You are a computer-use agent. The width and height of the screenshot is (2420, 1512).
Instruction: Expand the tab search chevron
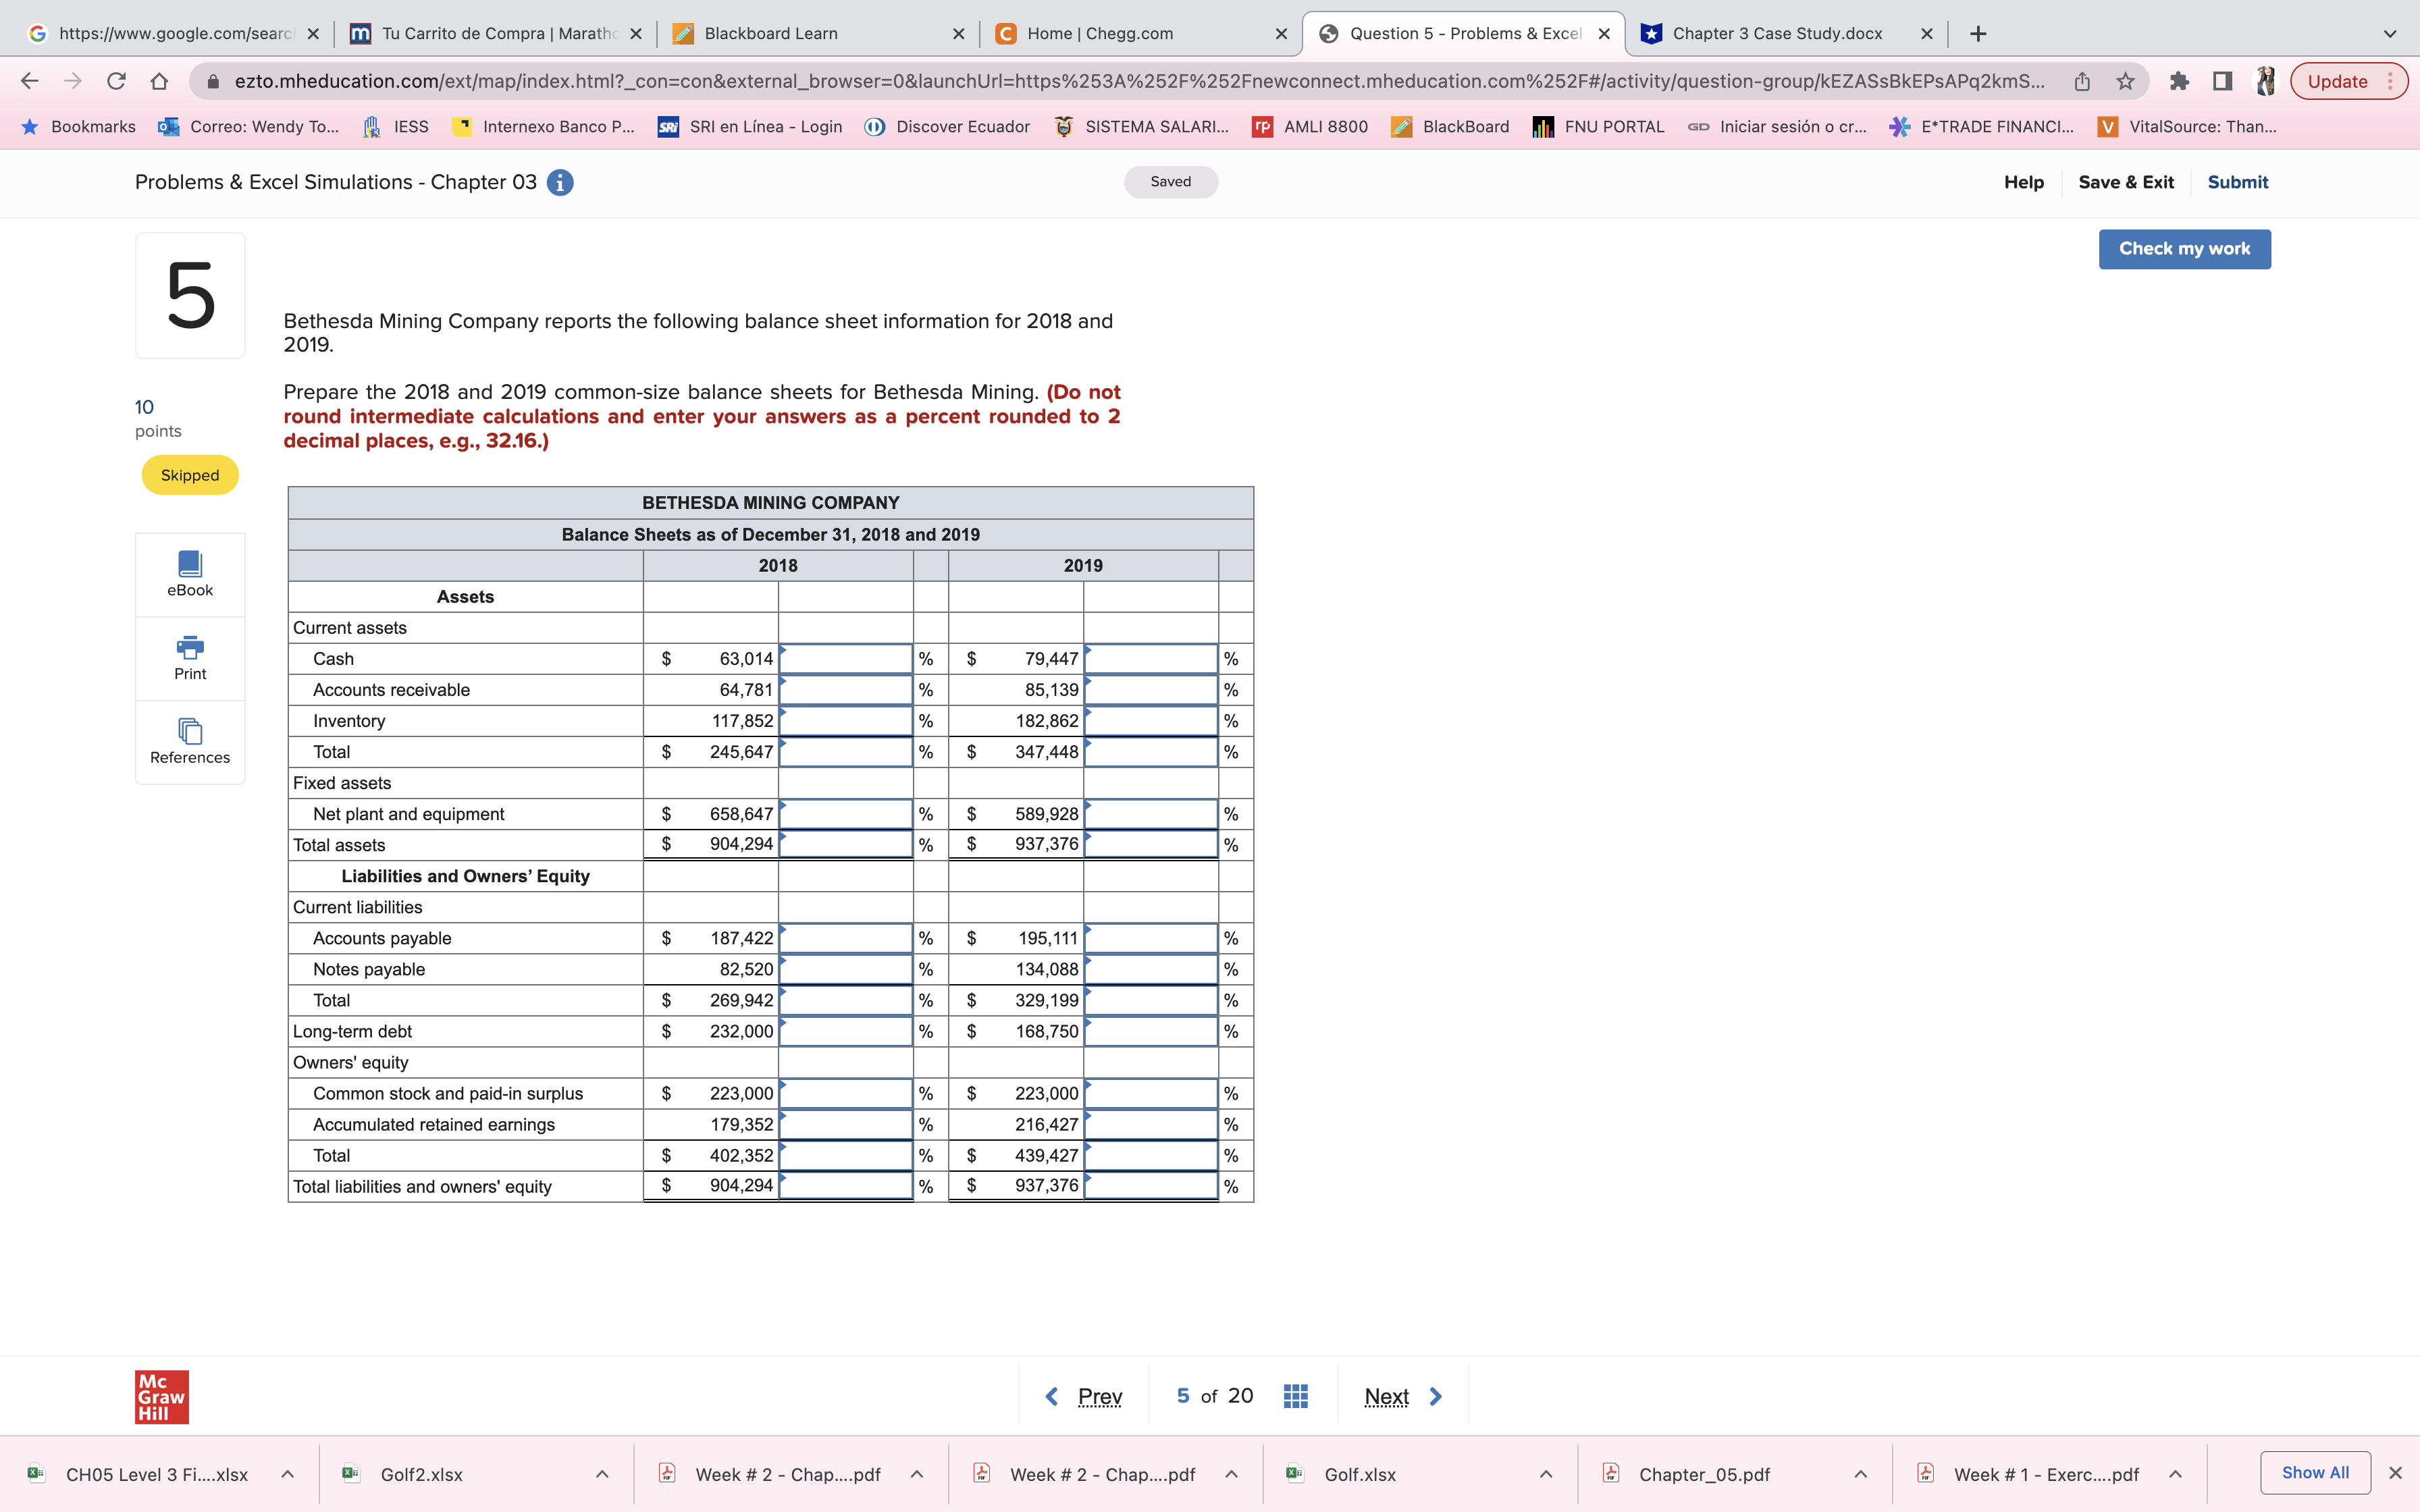[x=2389, y=34]
